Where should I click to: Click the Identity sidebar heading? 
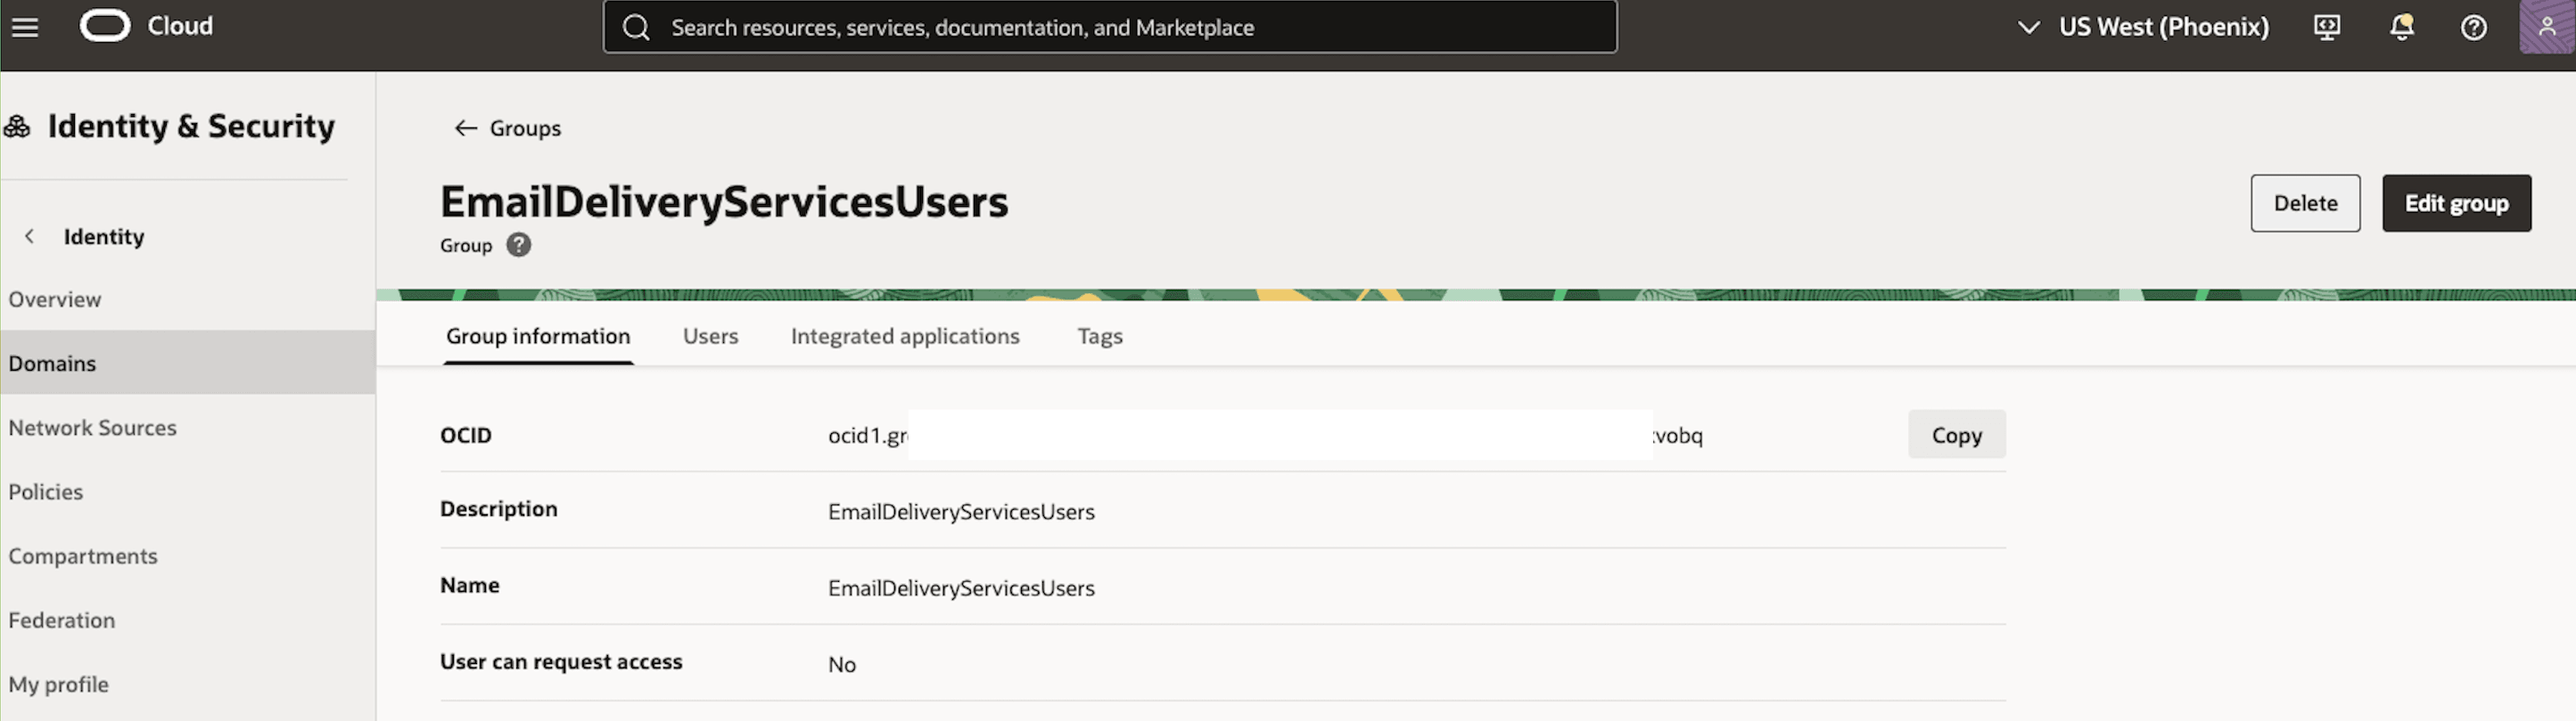pyautogui.click(x=104, y=236)
